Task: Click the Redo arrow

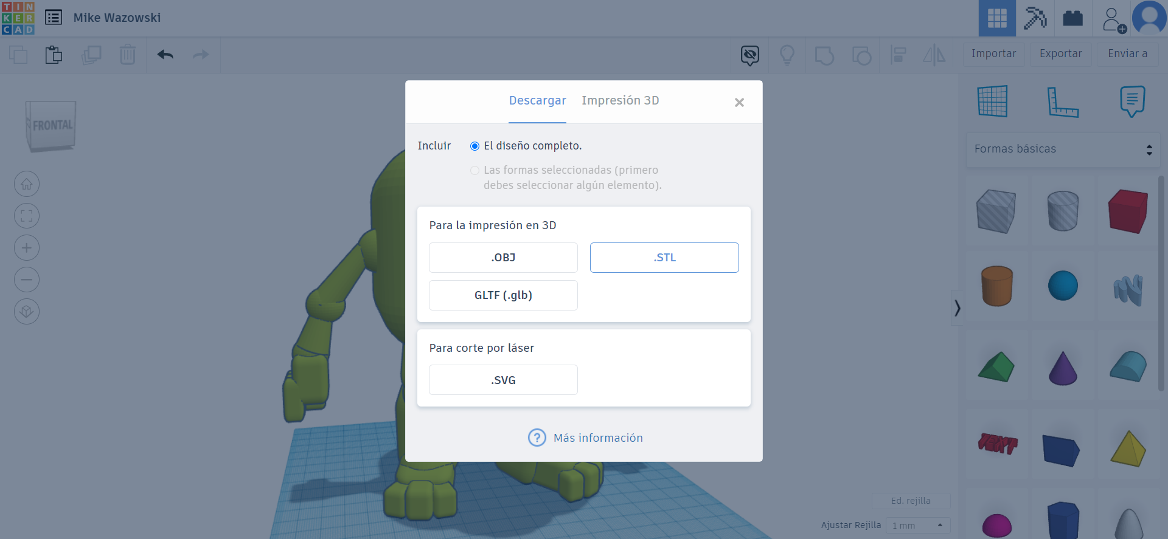Action: [201, 55]
